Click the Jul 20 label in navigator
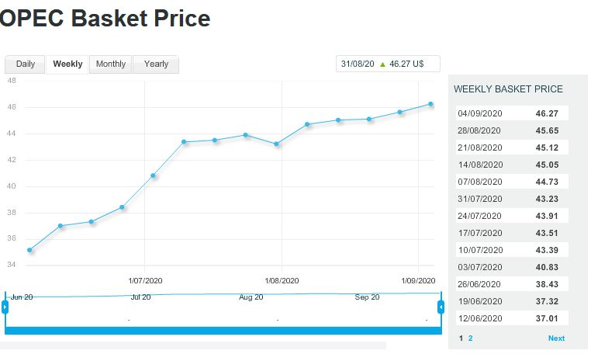The height and width of the screenshot is (354, 591). 140,297
